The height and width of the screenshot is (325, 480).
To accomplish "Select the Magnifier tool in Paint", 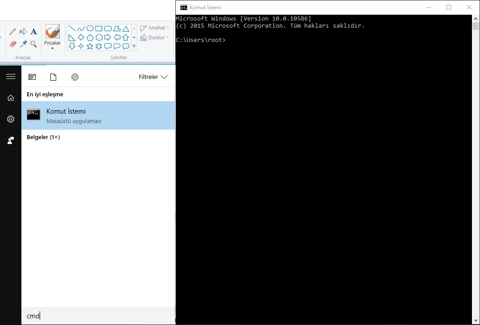I will [x=33, y=44].
